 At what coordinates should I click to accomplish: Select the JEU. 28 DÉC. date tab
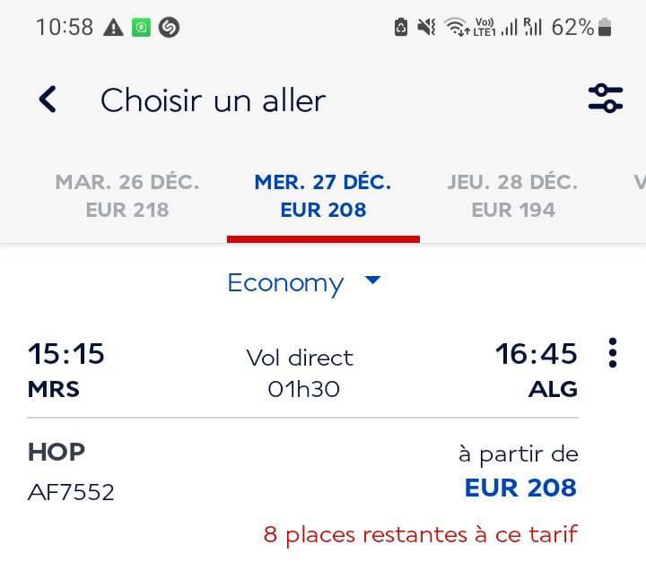click(x=513, y=195)
